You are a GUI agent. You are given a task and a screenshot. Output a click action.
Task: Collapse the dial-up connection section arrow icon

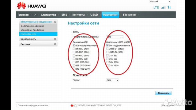coord(55,22)
